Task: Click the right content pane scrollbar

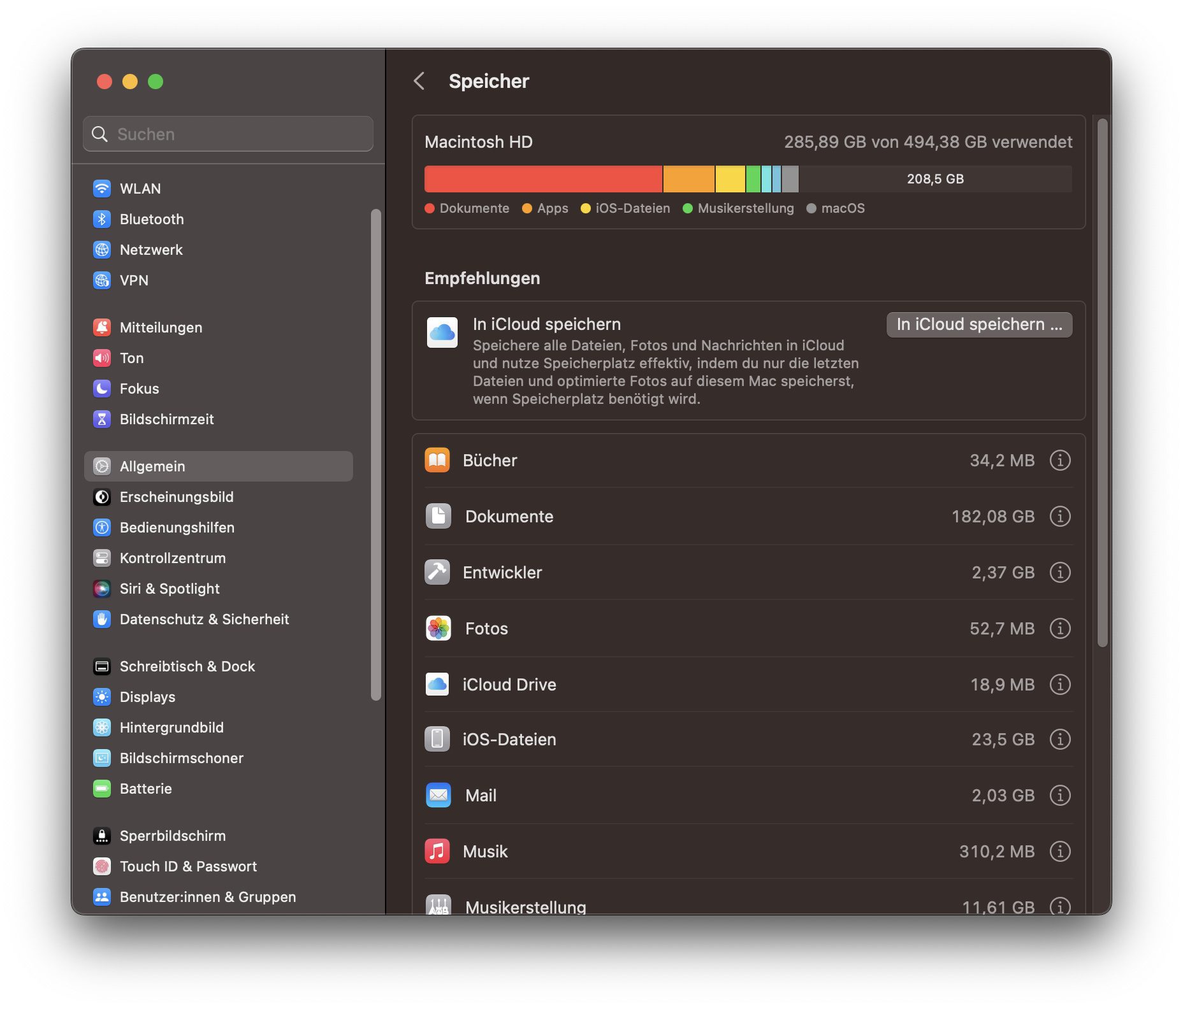Action: click(1102, 382)
